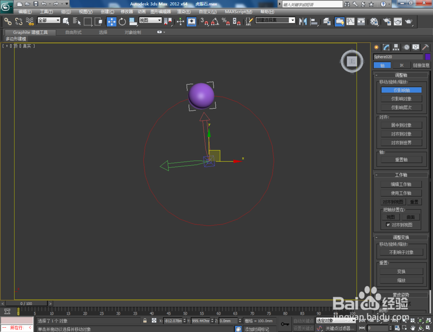Open the 选定对象 key filter dropdown
This screenshot has height=332, width=433.
point(336,320)
